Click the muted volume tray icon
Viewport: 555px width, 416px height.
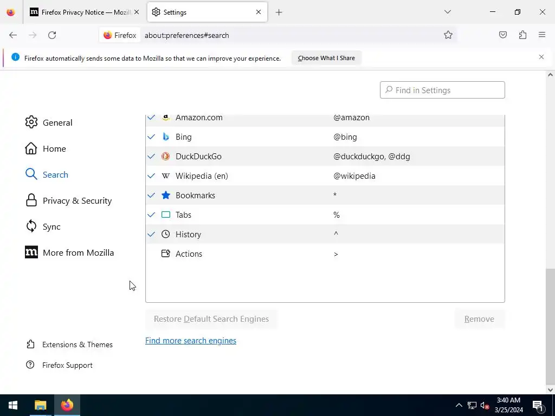point(485,405)
